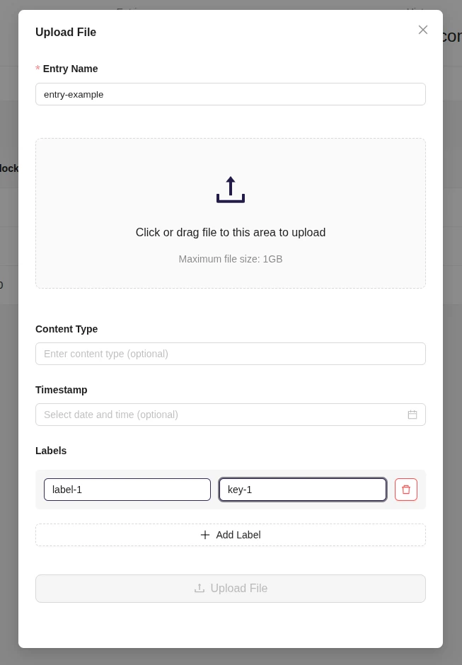Image resolution: width=462 pixels, height=665 pixels.
Task: Click the label-1 key input
Action: tap(127, 490)
